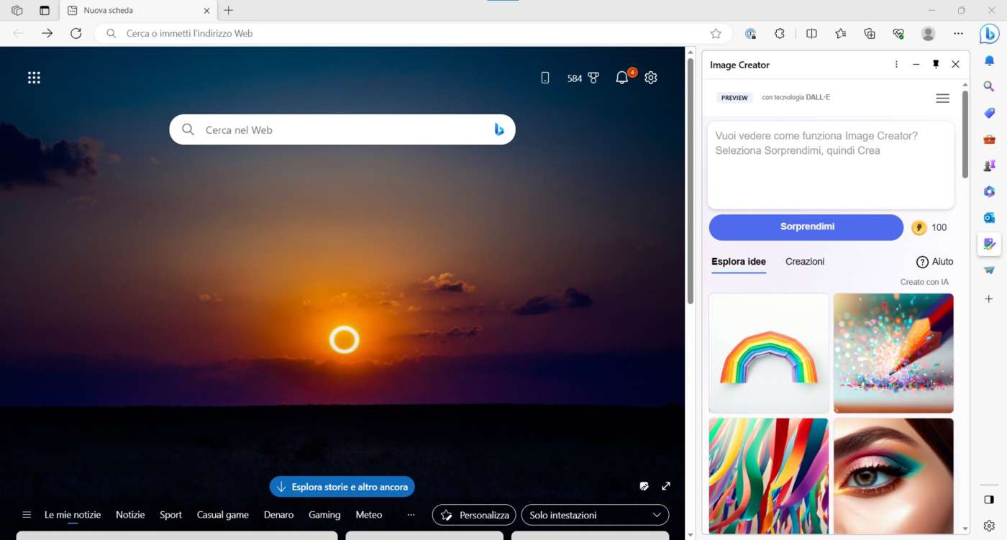This screenshot has width=1007, height=540.
Task: Open the Outlook sidebar icon
Action: [989, 217]
